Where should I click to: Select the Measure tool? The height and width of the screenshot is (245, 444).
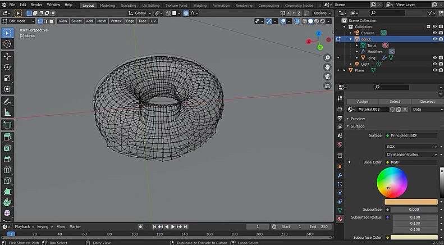pos(8,112)
